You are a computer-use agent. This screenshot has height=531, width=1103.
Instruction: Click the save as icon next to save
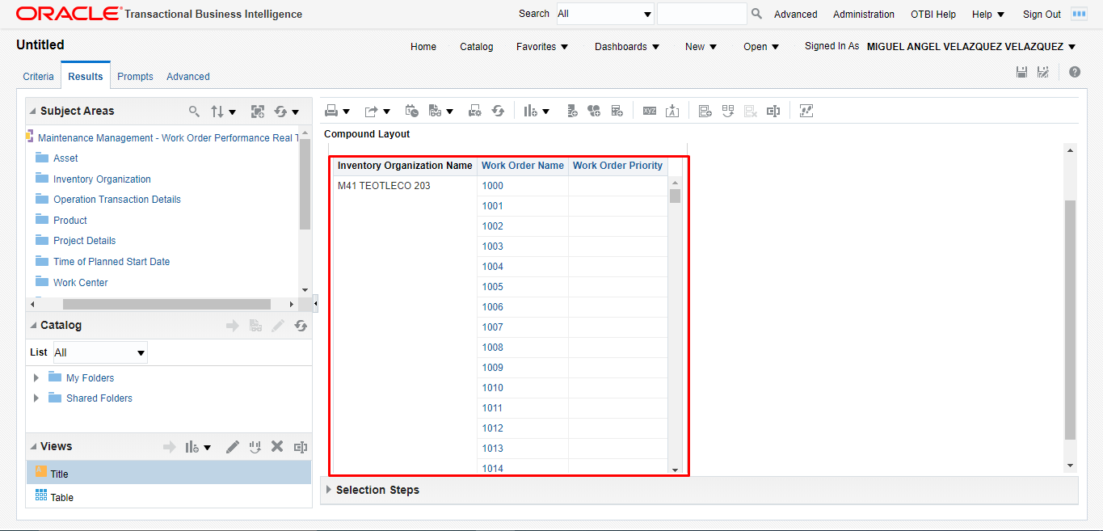click(x=1043, y=72)
